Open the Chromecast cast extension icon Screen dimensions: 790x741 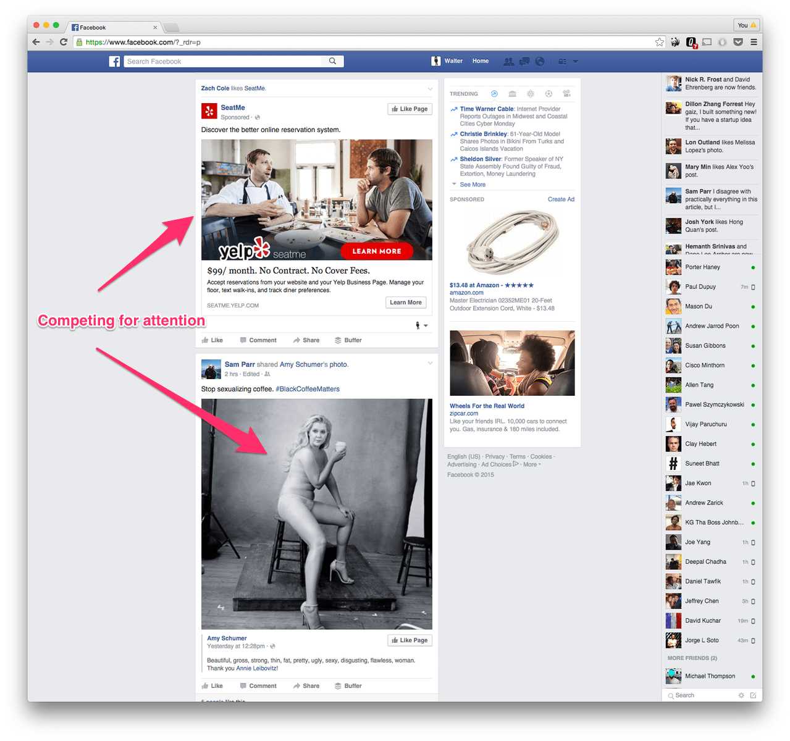click(x=707, y=42)
